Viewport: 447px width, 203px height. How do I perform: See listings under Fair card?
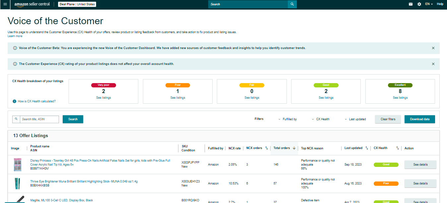pyautogui.click(x=252, y=98)
